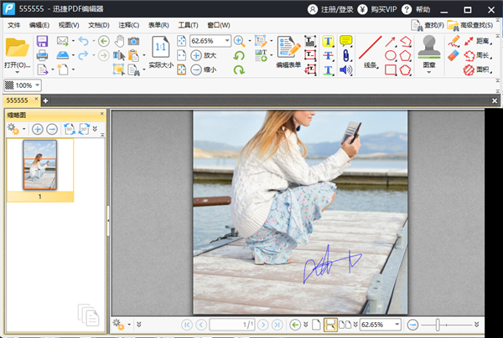Viewport: 503px width, 338px height.
Task: Choose the oval shape drawing tool
Action: (x=391, y=55)
